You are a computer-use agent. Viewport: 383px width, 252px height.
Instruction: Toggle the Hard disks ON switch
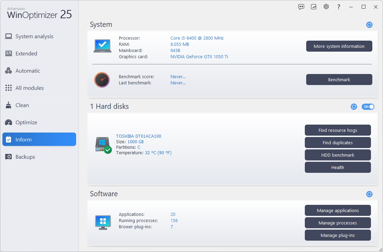tap(368, 107)
